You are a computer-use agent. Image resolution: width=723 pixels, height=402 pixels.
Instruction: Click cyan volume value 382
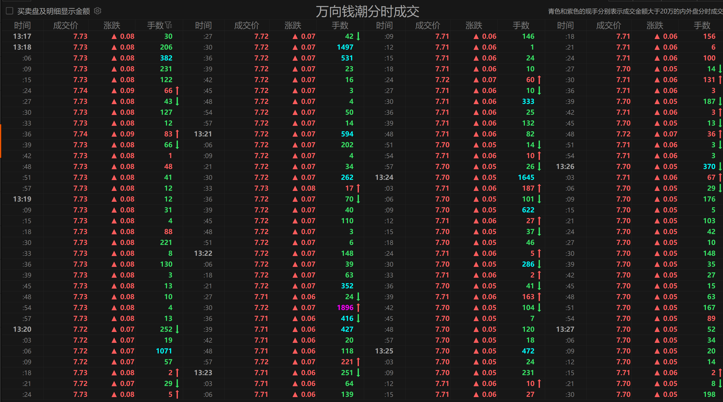click(x=166, y=58)
